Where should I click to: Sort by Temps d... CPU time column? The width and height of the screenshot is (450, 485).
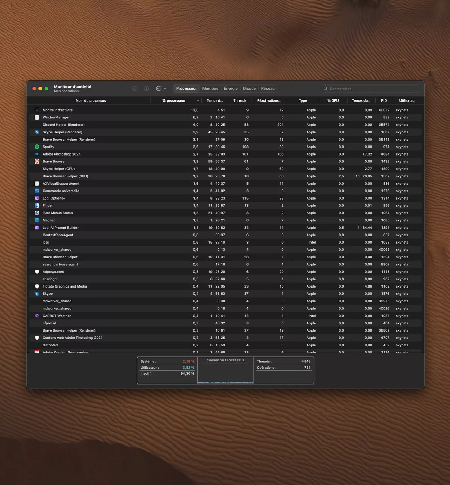[215, 101]
